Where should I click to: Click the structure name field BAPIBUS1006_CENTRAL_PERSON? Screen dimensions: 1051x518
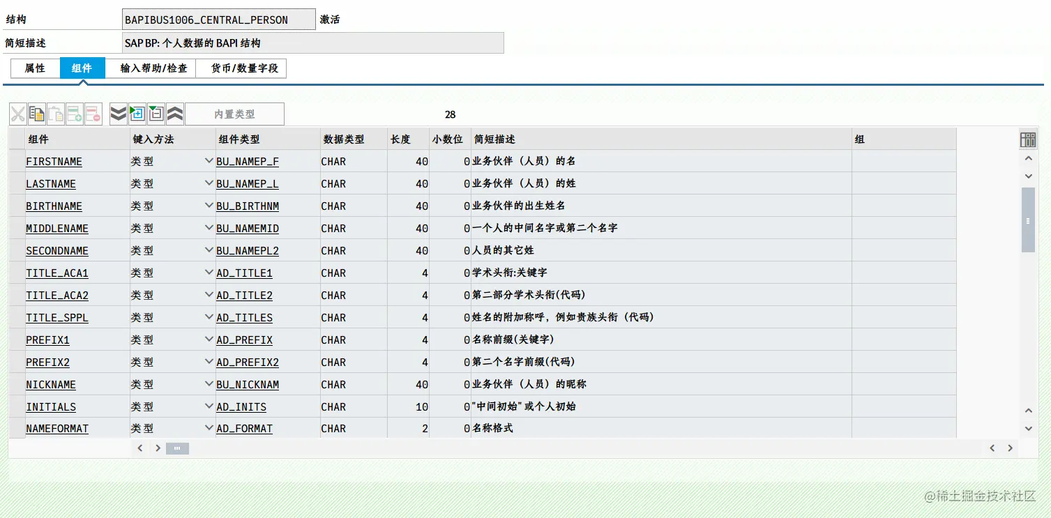(219, 20)
